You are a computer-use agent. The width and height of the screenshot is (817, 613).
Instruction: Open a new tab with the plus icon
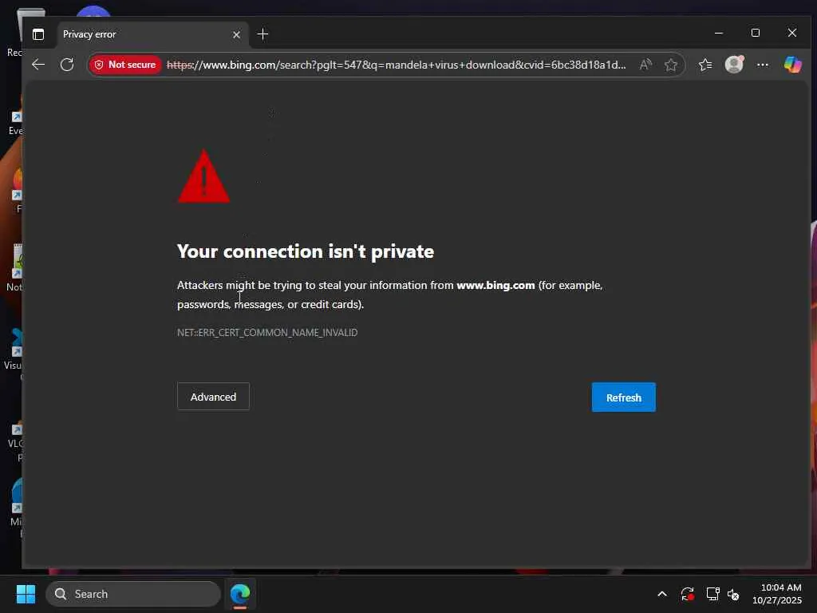pos(262,34)
